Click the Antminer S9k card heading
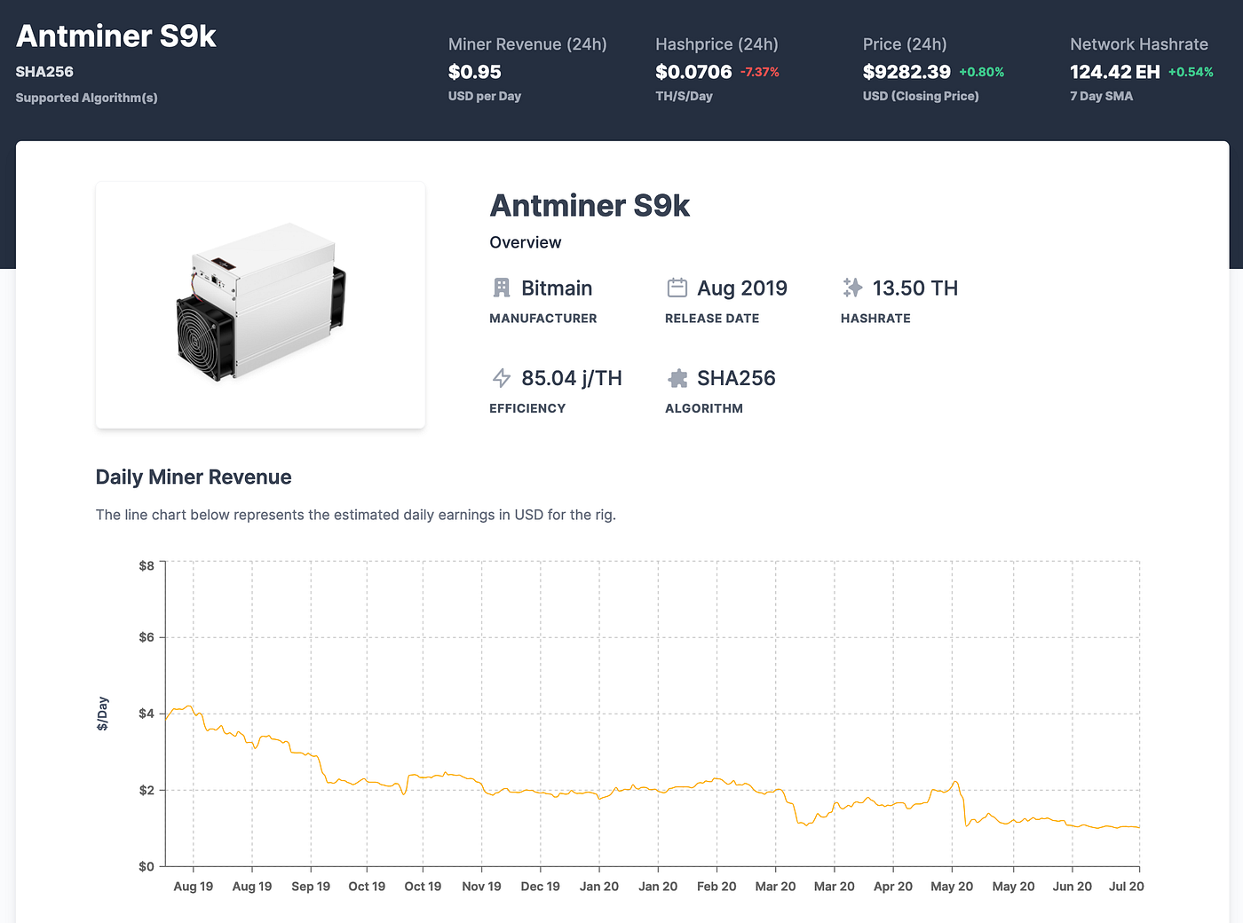Viewport: 1243px width, 923px height. (590, 206)
